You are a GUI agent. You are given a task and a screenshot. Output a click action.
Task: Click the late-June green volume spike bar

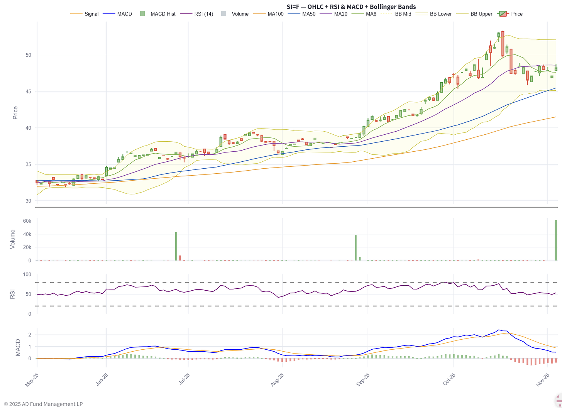coord(176,246)
